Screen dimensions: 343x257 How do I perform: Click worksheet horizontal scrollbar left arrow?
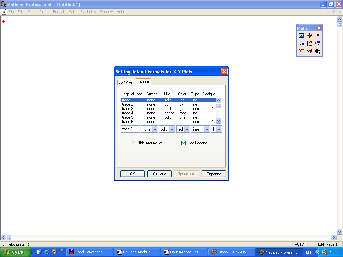(3, 237)
